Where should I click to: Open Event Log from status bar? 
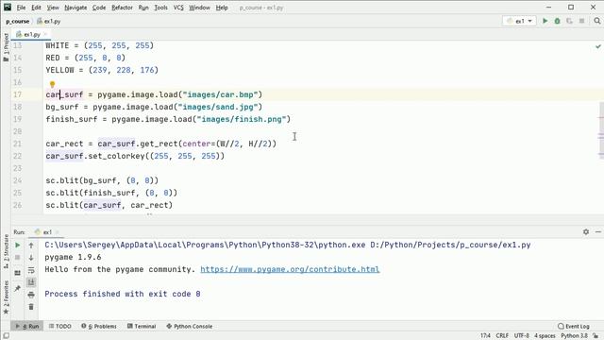pos(573,326)
